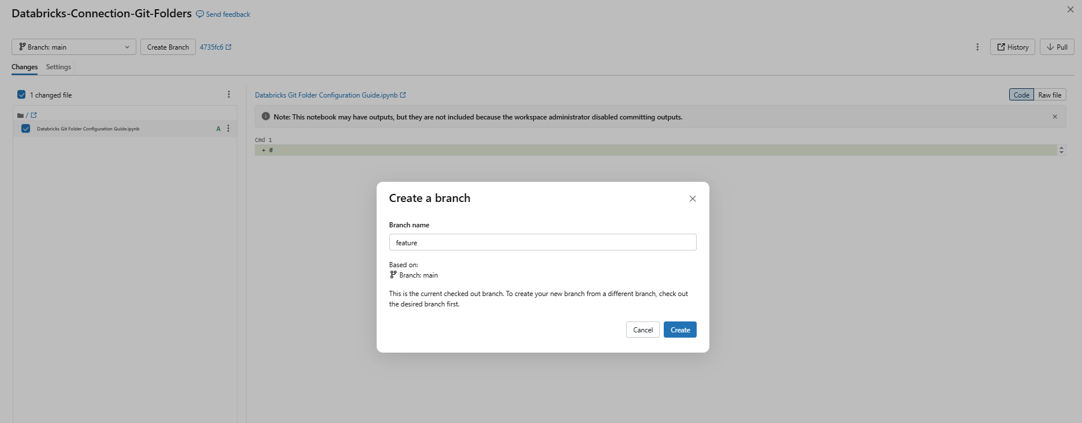Open the History view
1082x423 pixels.
1012,47
